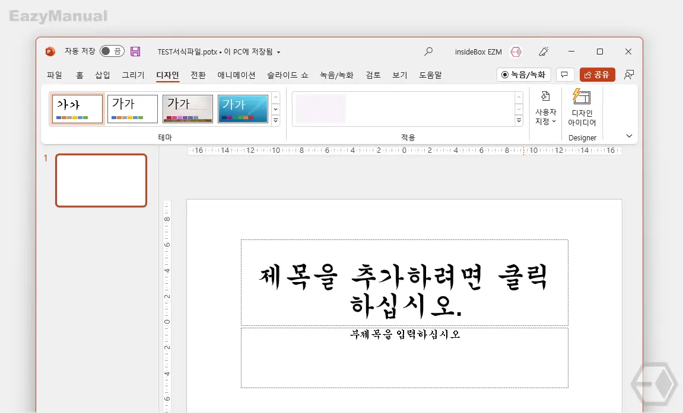The width and height of the screenshot is (683, 413).
Task: Click the add-people sharing icon beside 공유
Action: pos(628,75)
